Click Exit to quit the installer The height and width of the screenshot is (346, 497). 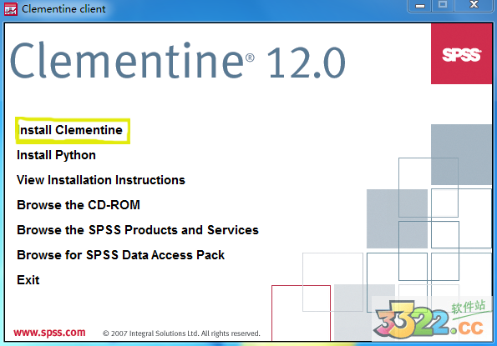(x=28, y=280)
